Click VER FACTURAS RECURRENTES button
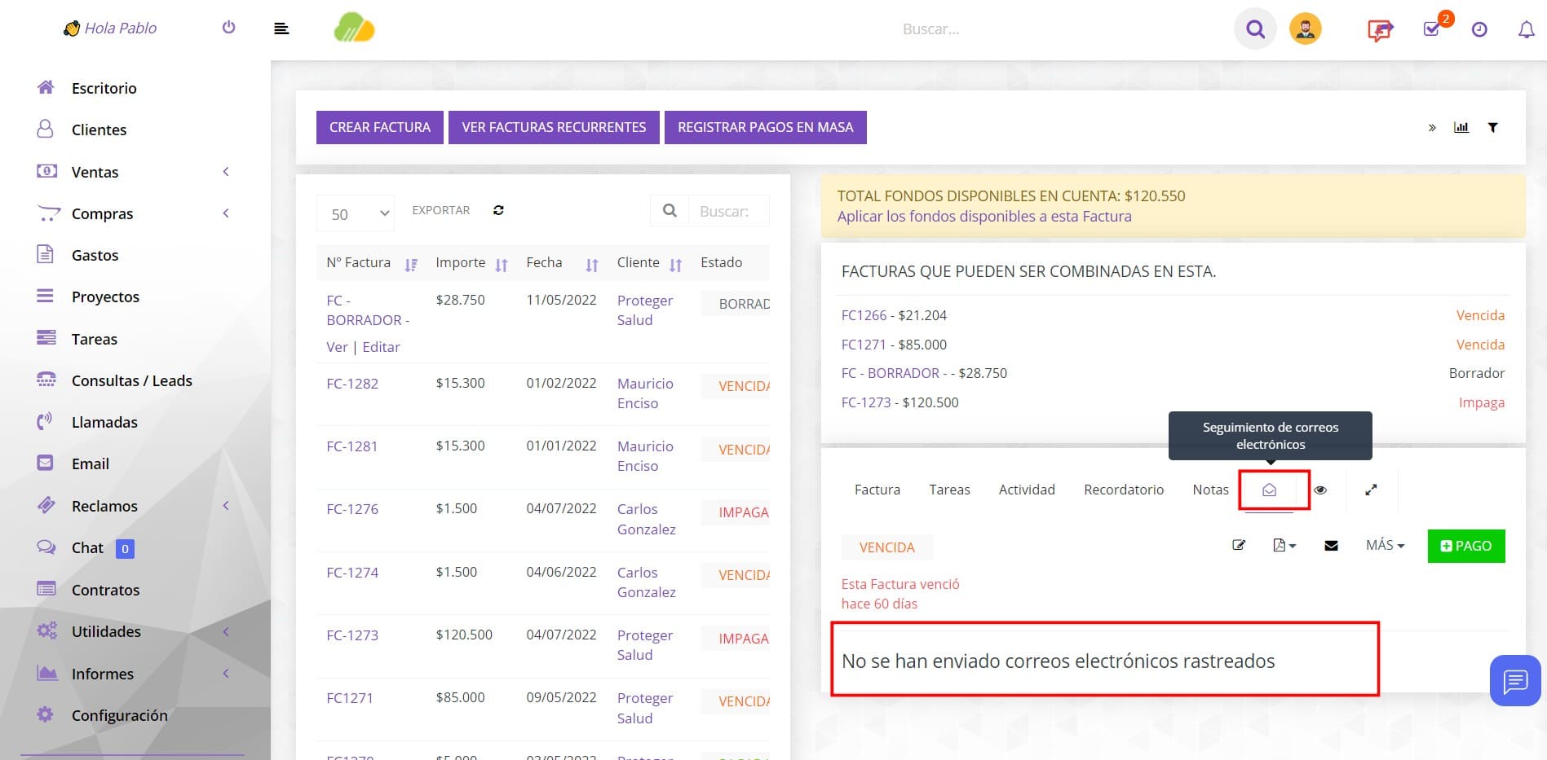 tap(554, 127)
